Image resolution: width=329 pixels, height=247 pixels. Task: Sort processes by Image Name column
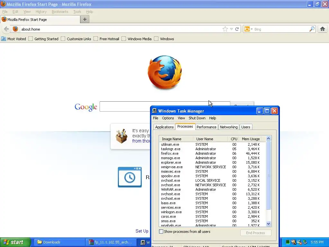(x=176, y=139)
